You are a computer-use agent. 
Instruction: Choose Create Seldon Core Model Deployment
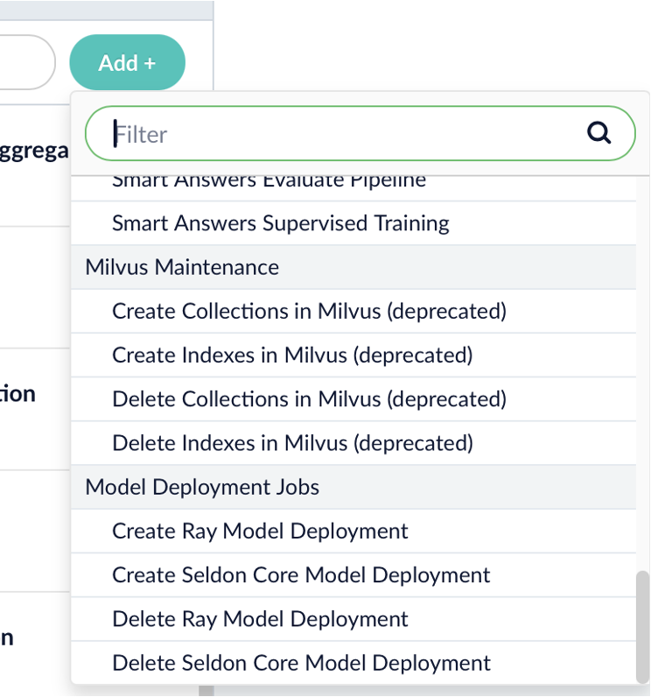click(301, 575)
